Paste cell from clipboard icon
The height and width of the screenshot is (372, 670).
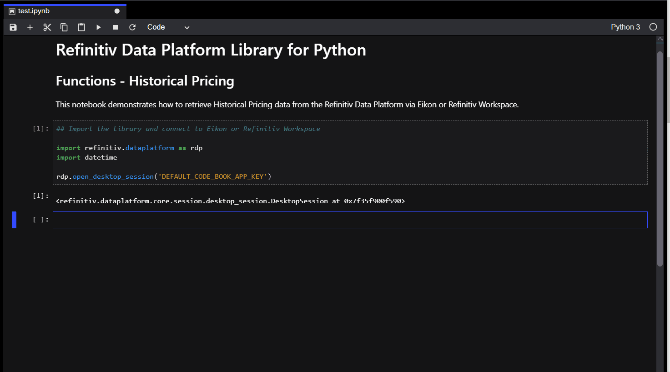pyautogui.click(x=81, y=27)
